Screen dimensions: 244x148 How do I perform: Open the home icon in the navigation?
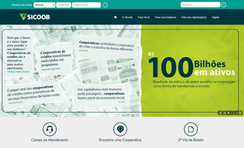coord(115,17)
